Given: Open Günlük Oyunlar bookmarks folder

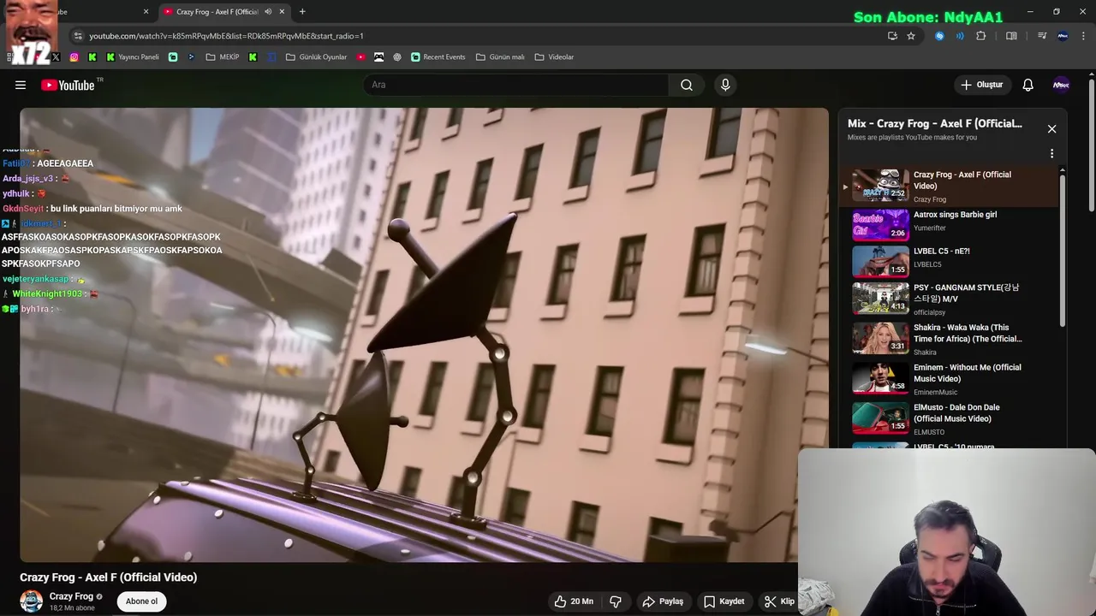Looking at the screenshot, I should coord(316,57).
